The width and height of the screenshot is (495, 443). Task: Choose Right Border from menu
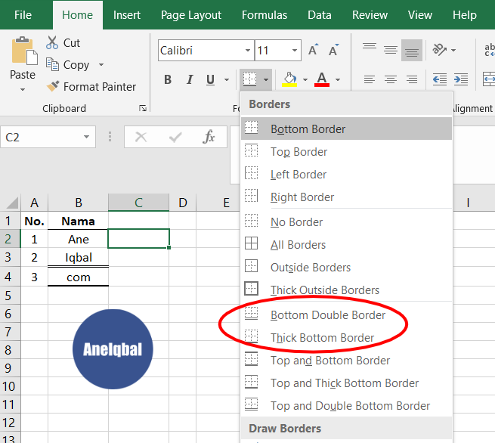[346, 197]
